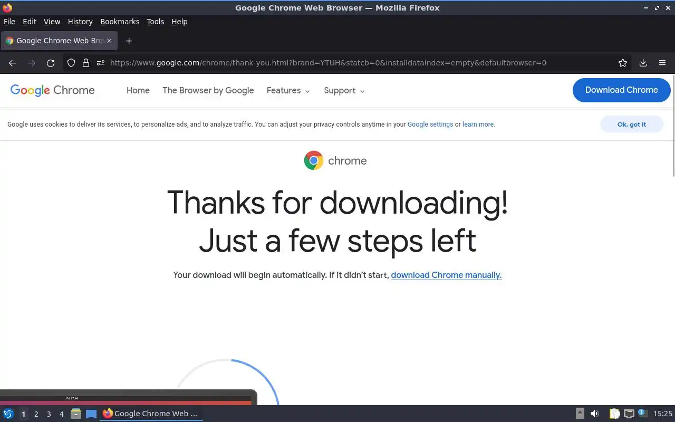Open the taskbar start menu icon
Screen dimensions: 675x422
point(8,414)
